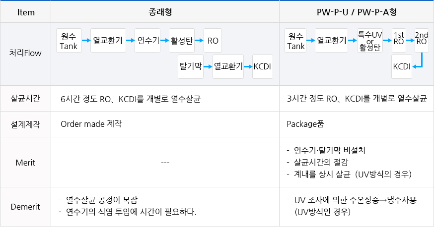This screenshot has width=434, height=227.
Task: Click the 활성탄 box in 종래형 flow
Action: (x=182, y=40)
